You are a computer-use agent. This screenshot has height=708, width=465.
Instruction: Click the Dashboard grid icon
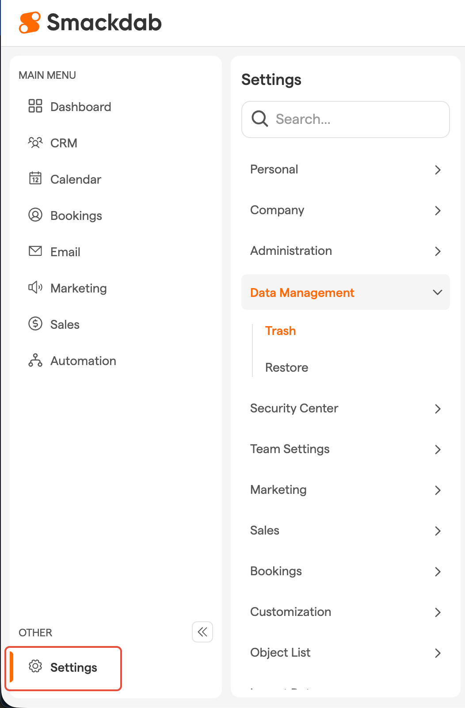(35, 106)
